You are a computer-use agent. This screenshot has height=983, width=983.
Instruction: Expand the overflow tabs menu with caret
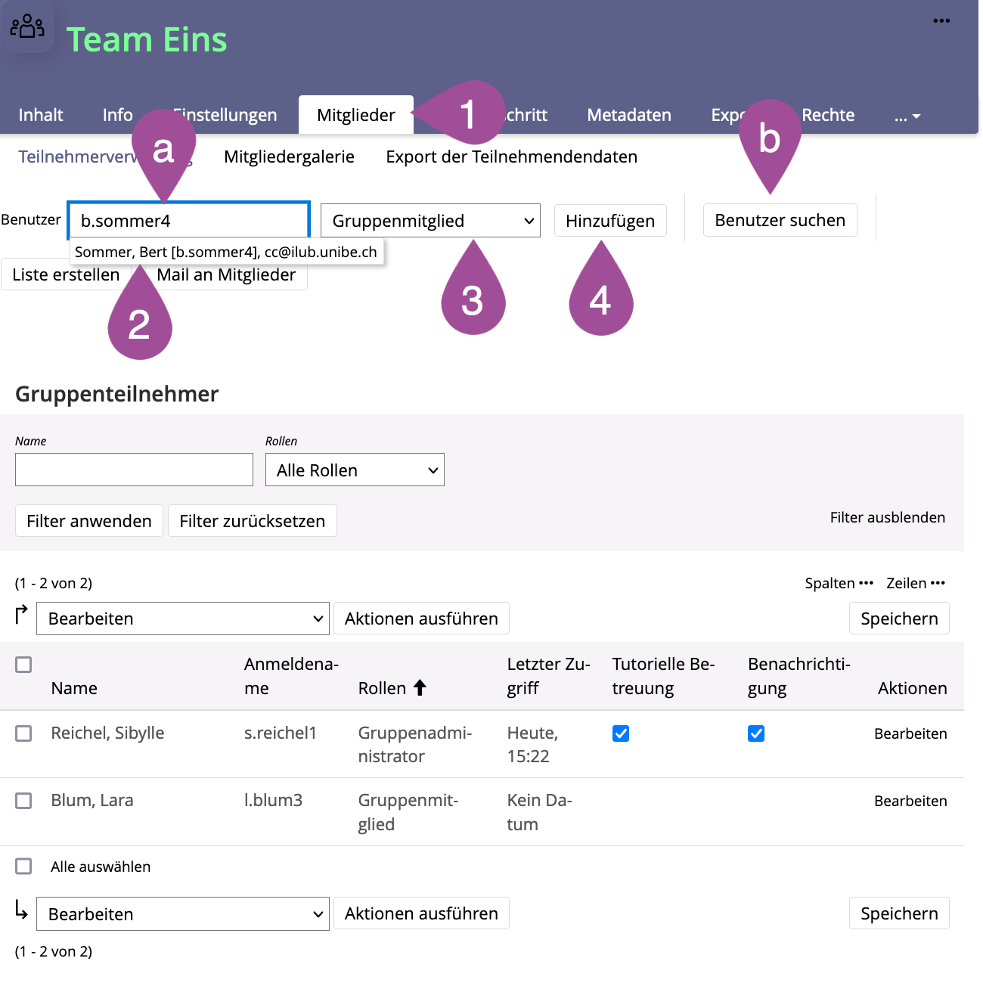907,116
